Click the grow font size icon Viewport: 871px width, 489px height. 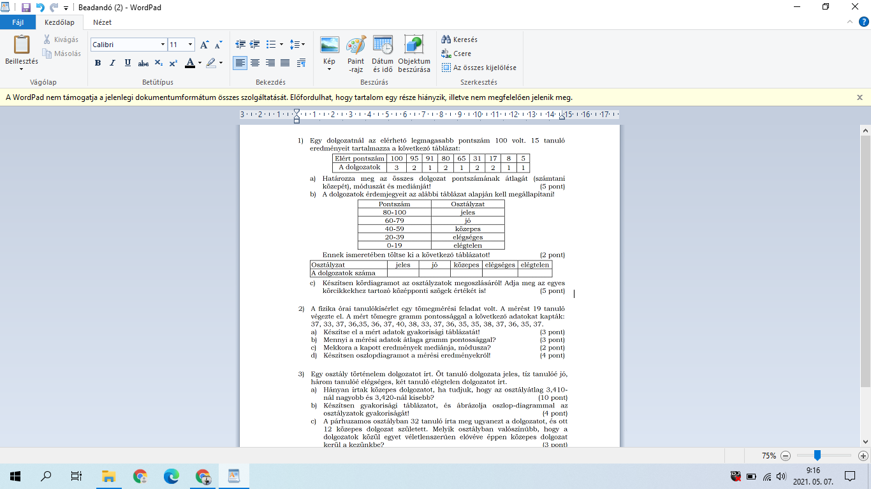point(204,45)
